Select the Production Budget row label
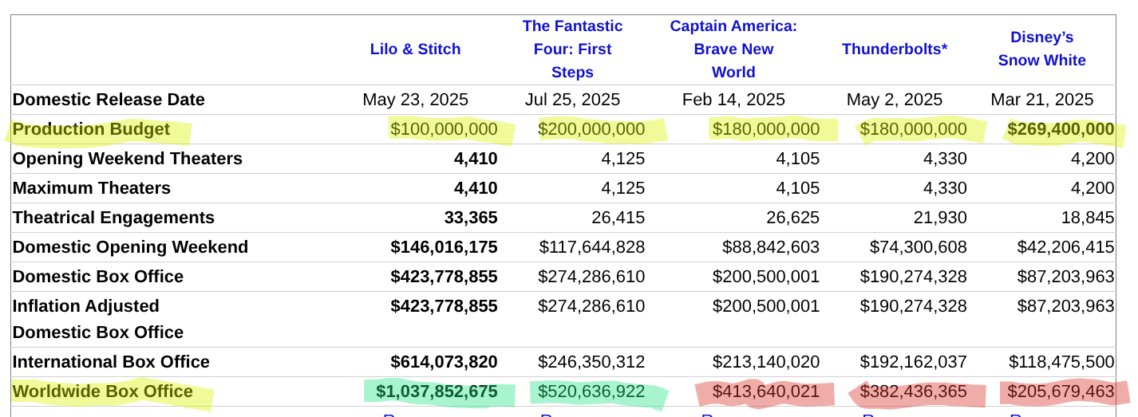The height and width of the screenshot is (417, 1138). pyautogui.click(x=91, y=129)
